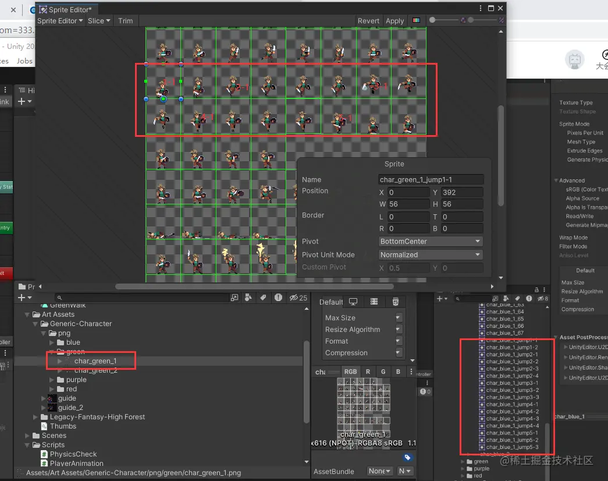Expand the blue folder
This screenshot has width=608, height=481.
coord(52,342)
